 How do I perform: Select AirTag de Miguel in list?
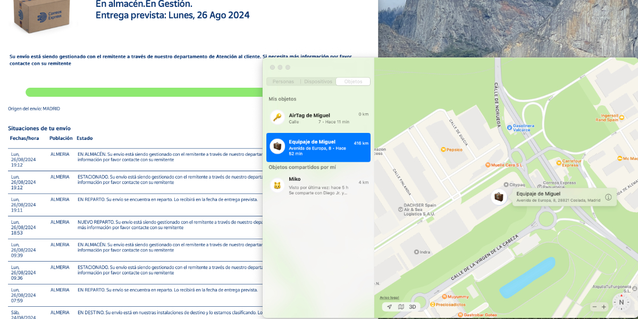point(318,118)
